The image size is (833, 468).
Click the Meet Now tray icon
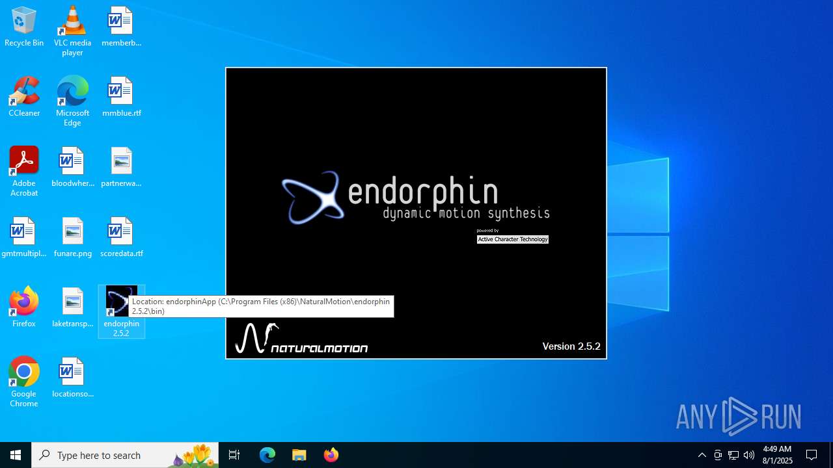tap(718, 455)
